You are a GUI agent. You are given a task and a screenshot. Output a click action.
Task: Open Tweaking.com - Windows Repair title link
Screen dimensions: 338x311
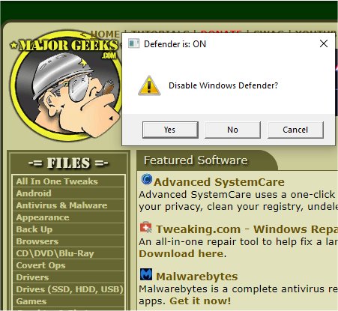tap(247, 229)
